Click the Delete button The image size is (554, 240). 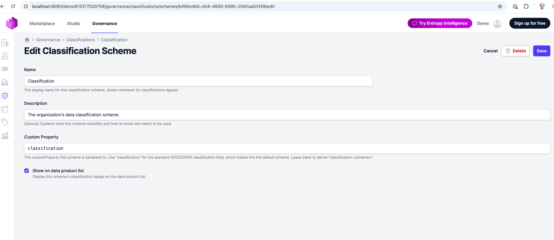click(x=515, y=51)
